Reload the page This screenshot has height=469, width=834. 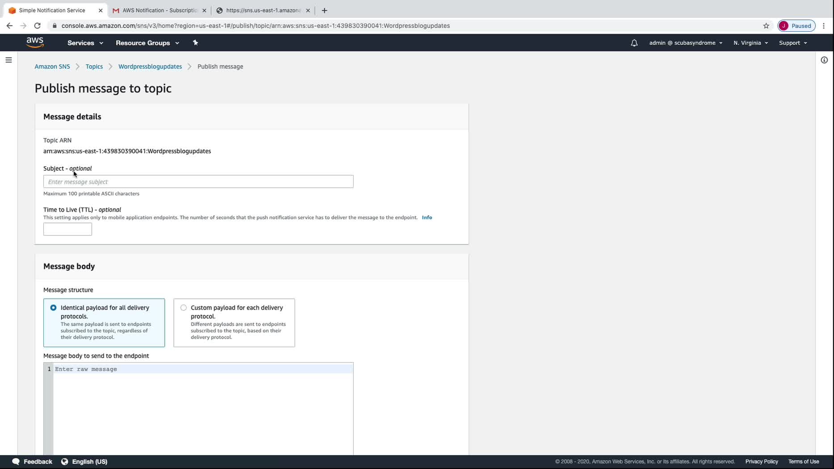coord(38,26)
